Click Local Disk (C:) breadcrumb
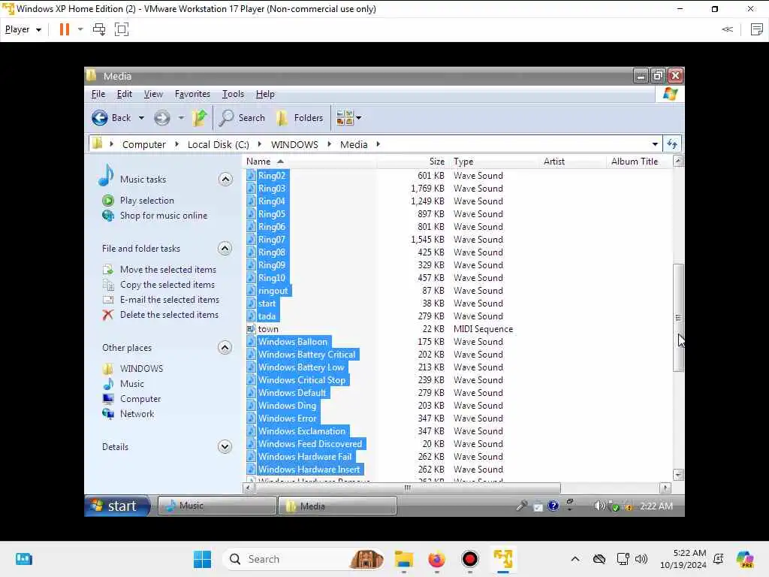The width and height of the screenshot is (769, 577). click(219, 145)
